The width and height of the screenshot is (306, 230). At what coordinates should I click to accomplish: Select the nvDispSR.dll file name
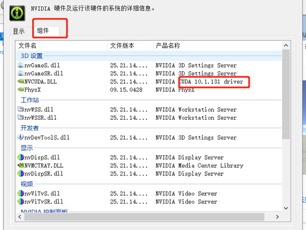[x=44, y=174]
